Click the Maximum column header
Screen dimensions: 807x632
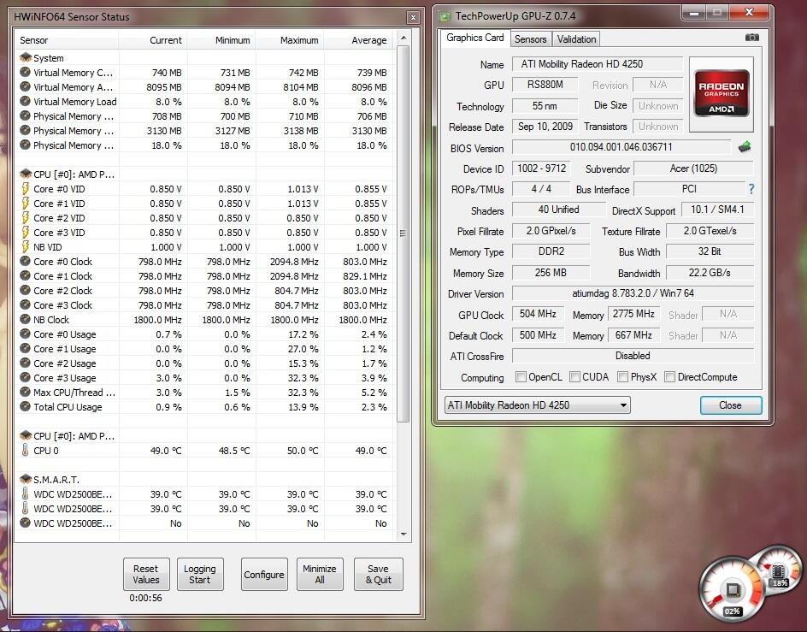(290, 40)
